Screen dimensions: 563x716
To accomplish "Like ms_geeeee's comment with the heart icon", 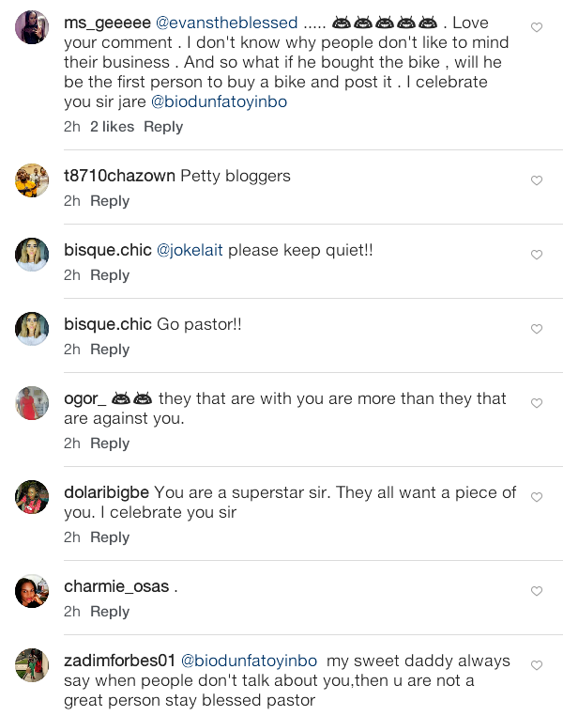I will click(x=537, y=27).
